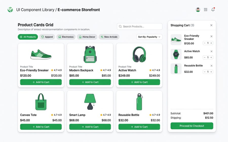228x142 pixels.
Task: Click the Modern Backpack title text
Action: coord(81,70)
